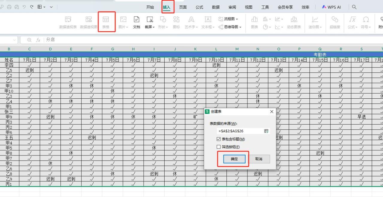Open the 图片 picture insert menu
The height and width of the screenshot is (197, 383).
tap(123, 22)
